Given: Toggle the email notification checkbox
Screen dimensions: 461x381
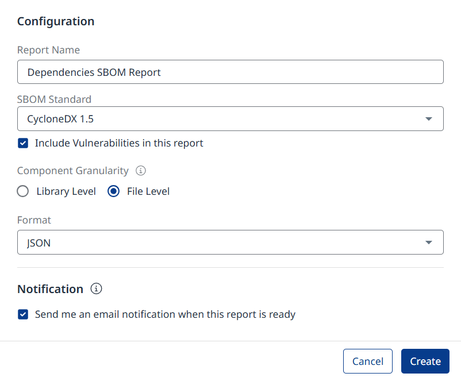Looking at the screenshot, I should pyautogui.click(x=23, y=314).
